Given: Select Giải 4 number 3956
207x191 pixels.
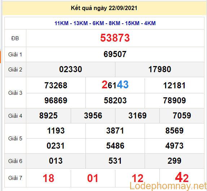Looking at the screenshot, I should point(93,116).
